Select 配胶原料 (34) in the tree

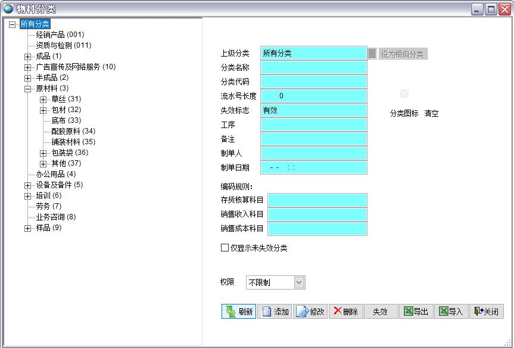point(73,131)
